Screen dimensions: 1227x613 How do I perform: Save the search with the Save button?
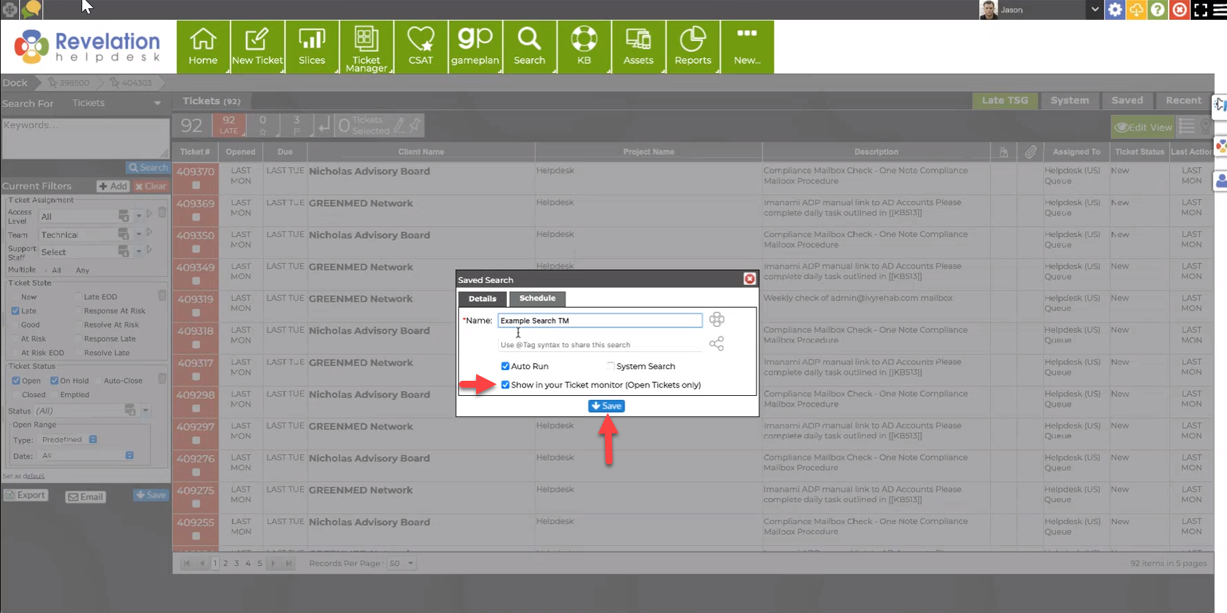point(606,405)
